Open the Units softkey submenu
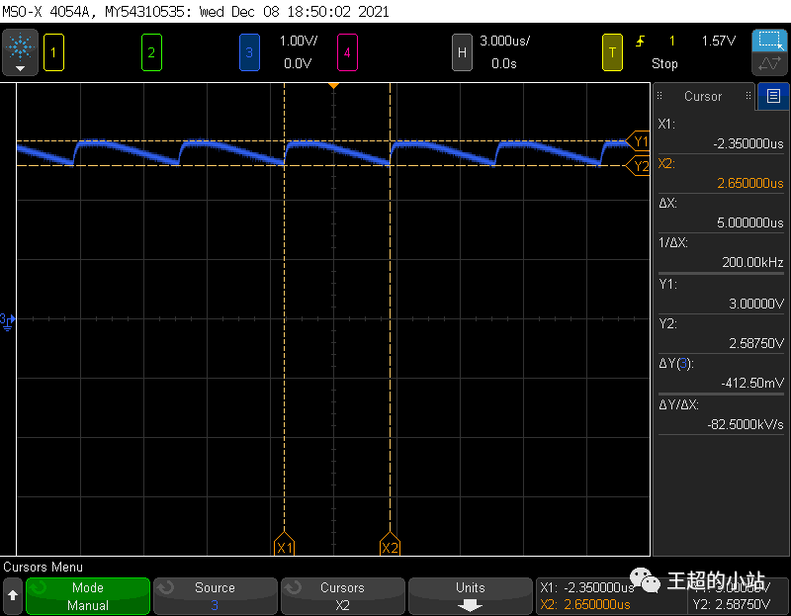This screenshot has height=616, width=791. (x=471, y=596)
